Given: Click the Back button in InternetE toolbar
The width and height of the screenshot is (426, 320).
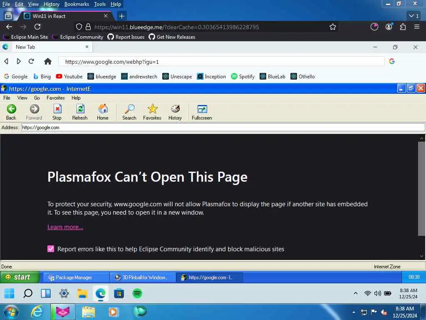Looking at the screenshot, I should 11,112.
